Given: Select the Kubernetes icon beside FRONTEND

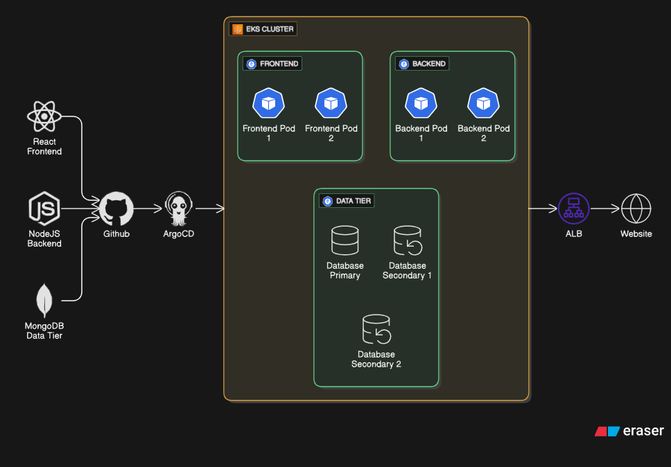Looking at the screenshot, I should click(x=252, y=64).
